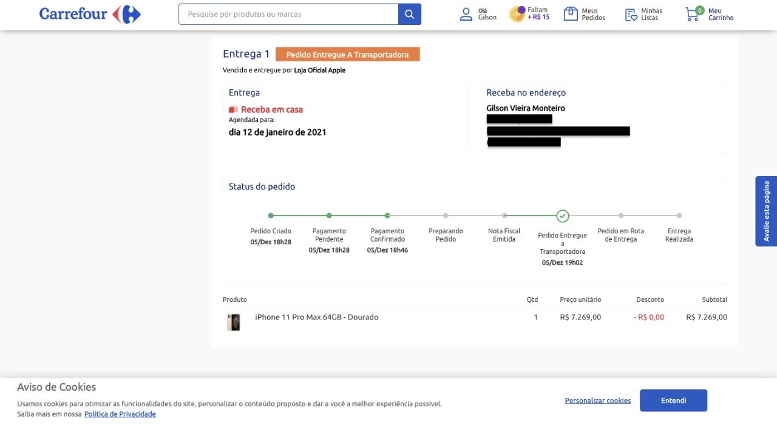Open Política de Privacidade link
The width and height of the screenshot is (777, 424).
(x=120, y=414)
